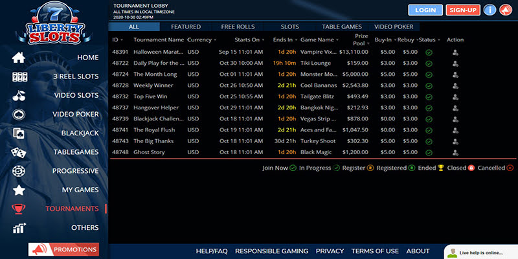Click the Turkey Shoot game name
The height and width of the screenshot is (259, 518).
pyautogui.click(x=318, y=141)
